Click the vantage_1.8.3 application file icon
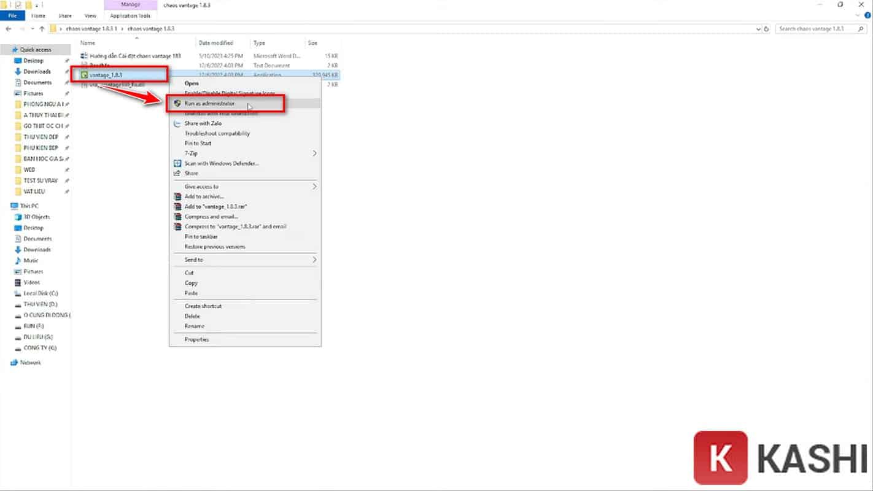 click(84, 75)
